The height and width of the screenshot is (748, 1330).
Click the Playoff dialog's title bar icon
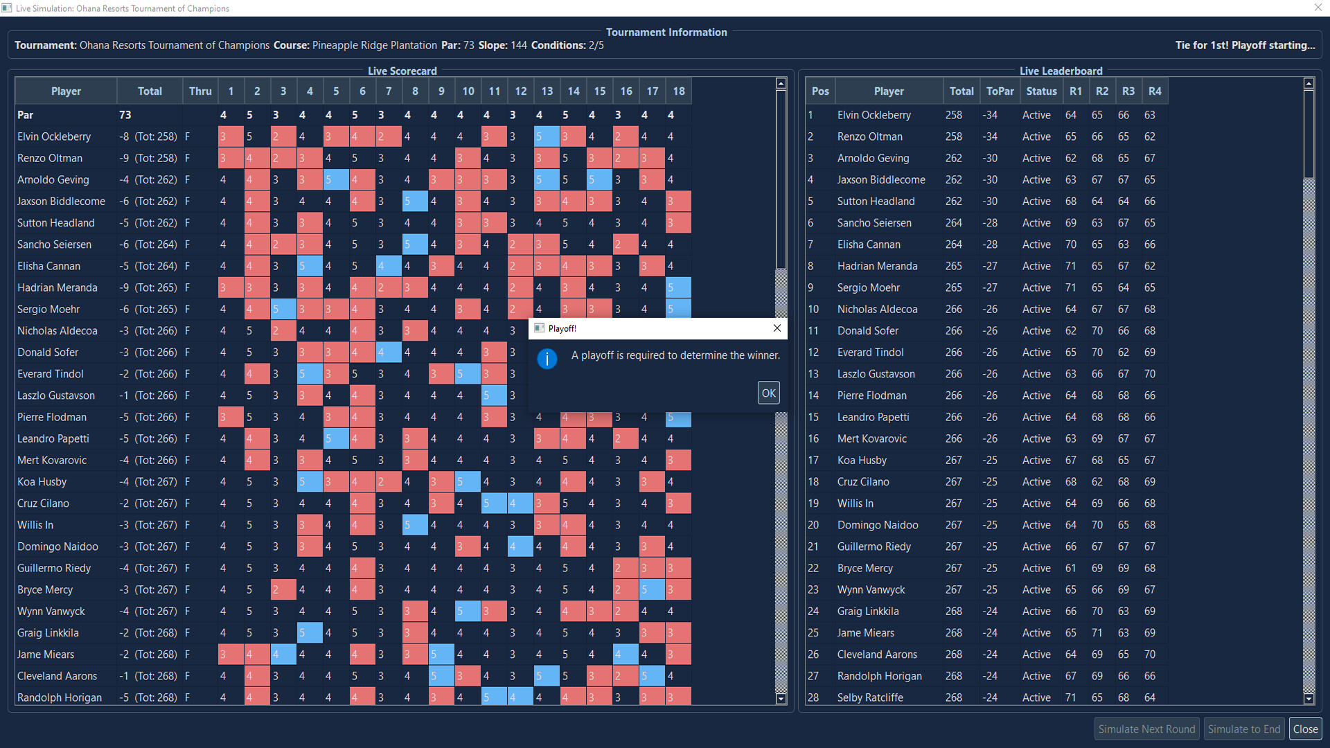click(x=541, y=328)
